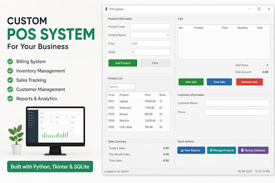
Task: Click the Product header in Product List
Action: [124, 95]
